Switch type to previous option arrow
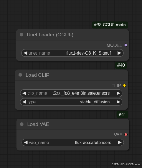Viewport: 142px width, 168px height. [24, 102]
